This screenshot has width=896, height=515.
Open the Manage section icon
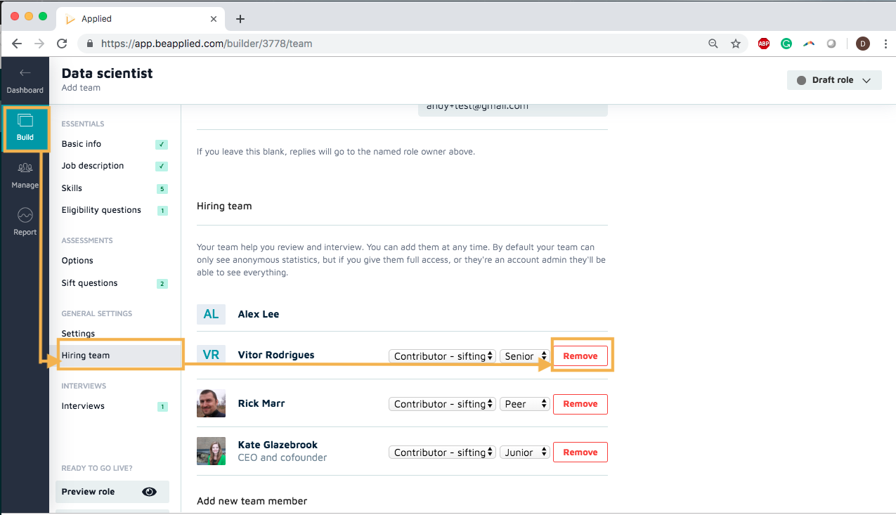coord(25,168)
